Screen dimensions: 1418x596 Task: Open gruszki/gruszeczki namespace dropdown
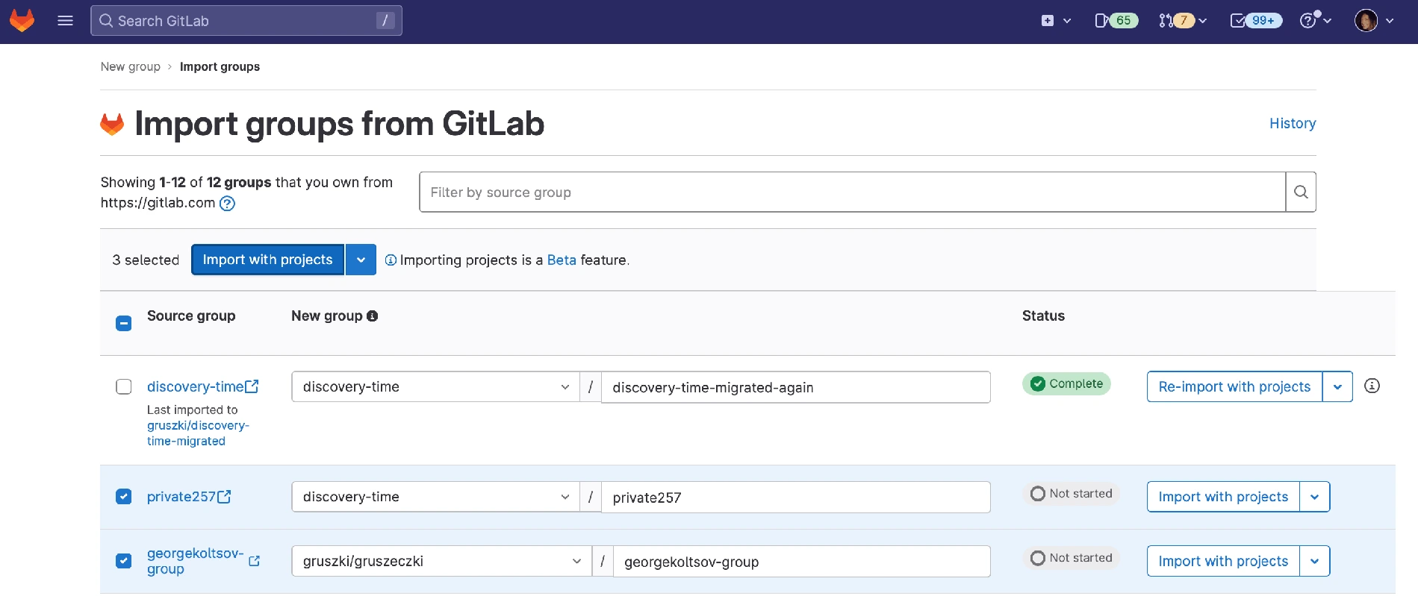tap(441, 561)
